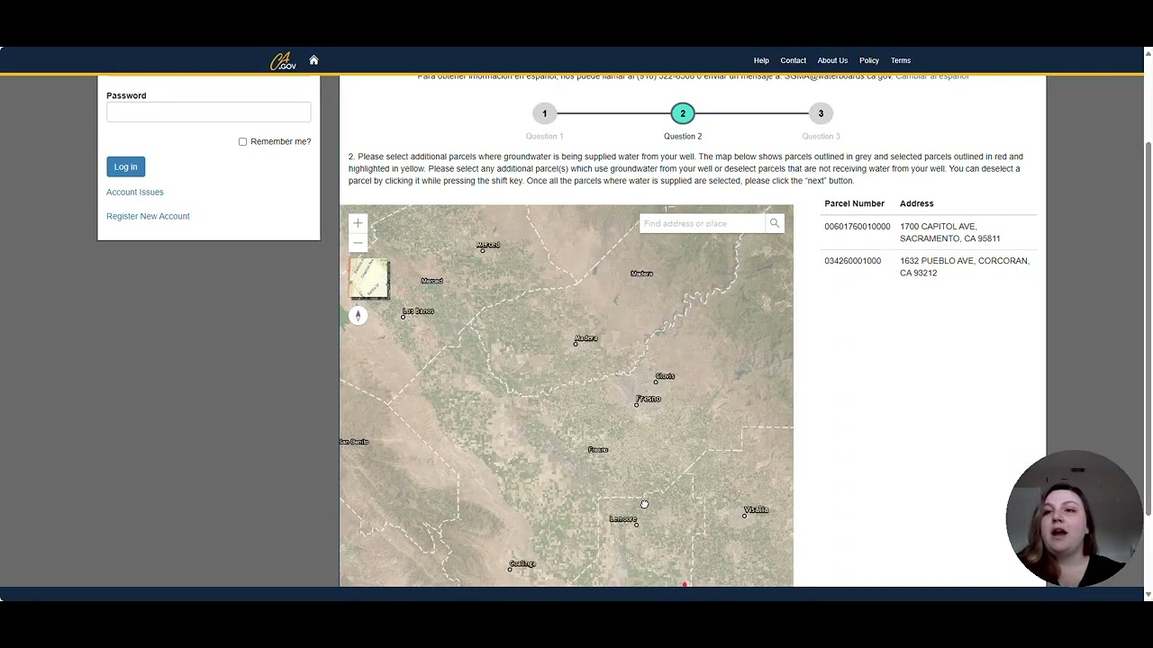Screen dimensions: 1153x648
Task: Click the Cambiar al español link
Action: 932,77
